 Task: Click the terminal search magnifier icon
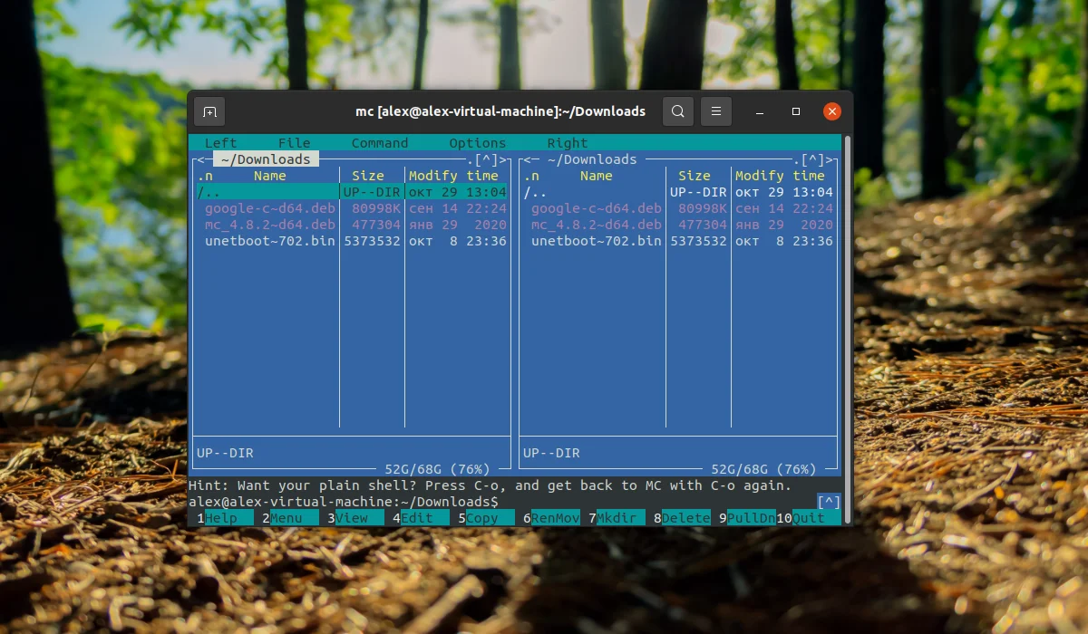(678, 111)
